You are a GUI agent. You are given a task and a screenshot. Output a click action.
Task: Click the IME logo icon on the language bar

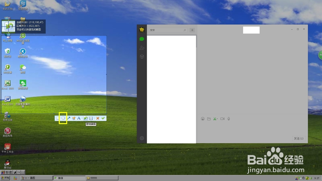(3, 172)
